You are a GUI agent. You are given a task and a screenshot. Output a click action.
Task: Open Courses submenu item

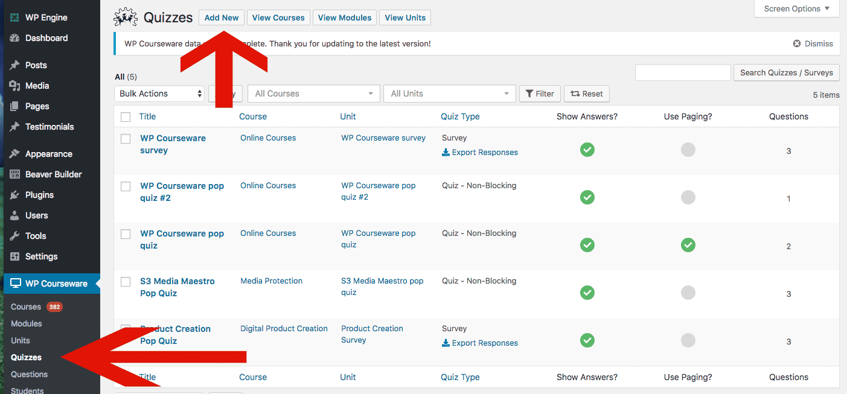click(26, 307)
